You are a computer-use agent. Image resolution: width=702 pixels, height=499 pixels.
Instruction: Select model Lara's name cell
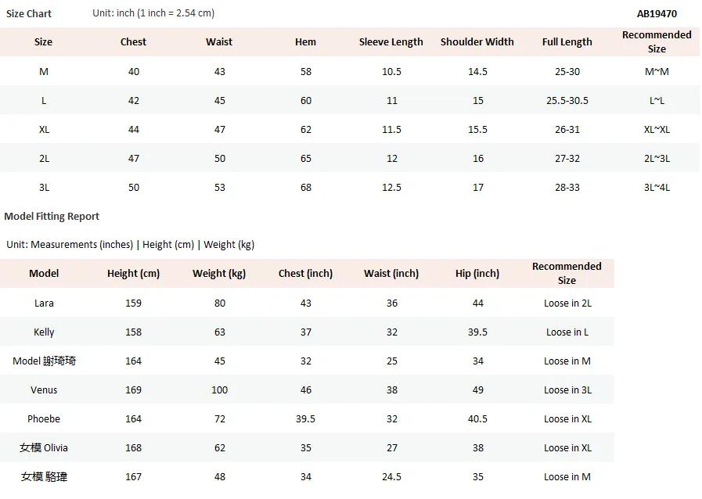(44, 303)
